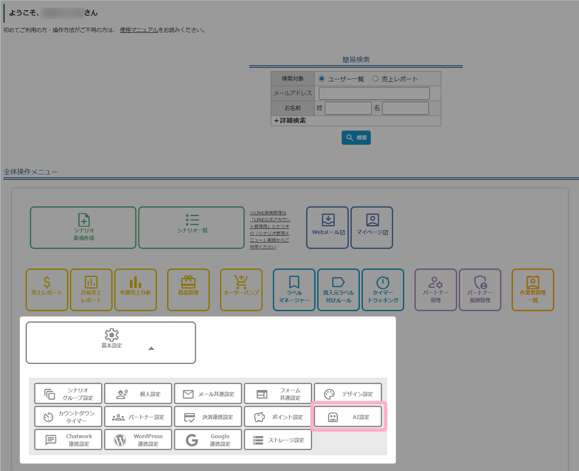Open the デザイン設定 menu item
The height and width of the screenshot is (471, 579).
point(348,394)
